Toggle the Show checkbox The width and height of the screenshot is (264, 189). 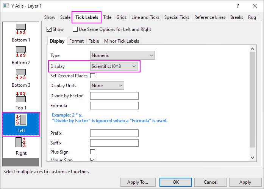[x=49, y=29]
